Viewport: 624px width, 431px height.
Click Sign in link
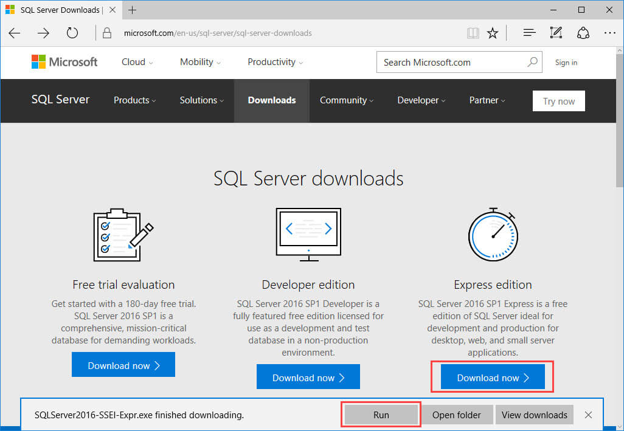coord(566,63)
